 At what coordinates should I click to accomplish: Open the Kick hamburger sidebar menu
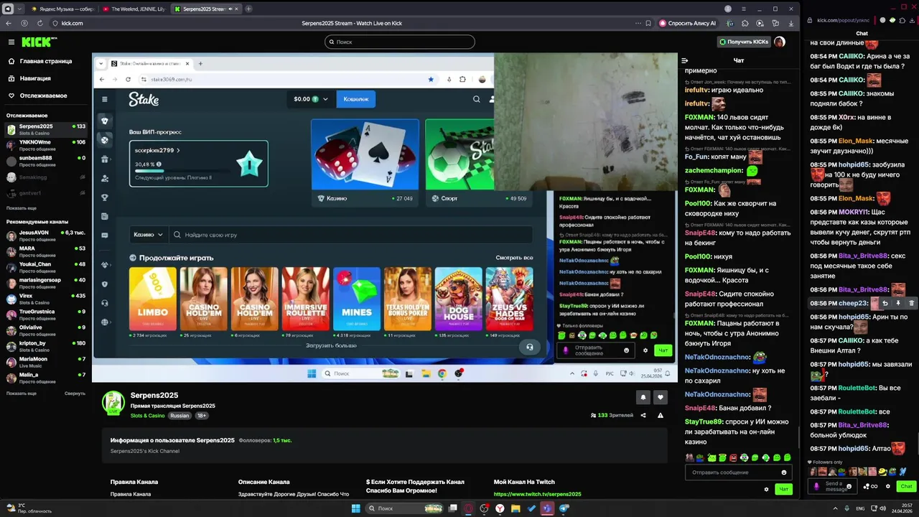click(11, 42)
